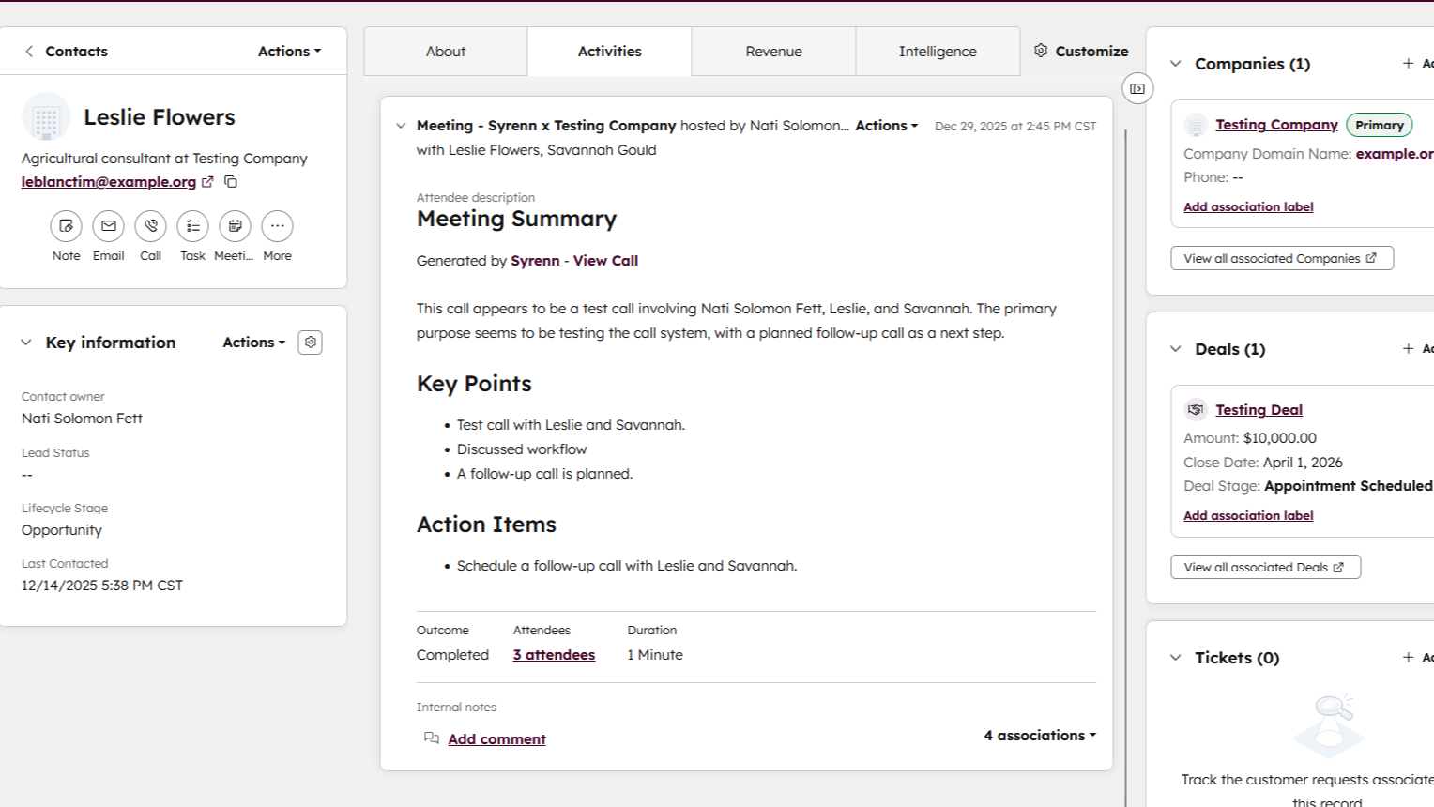Open Key information settings gear
The image size is (1434, 807).
pos(310,343)
